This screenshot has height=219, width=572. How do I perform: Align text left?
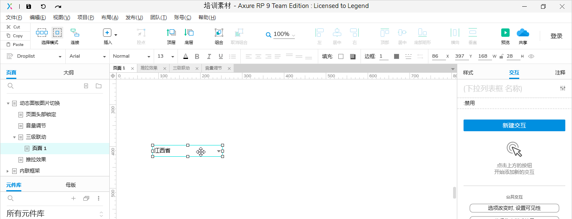tap(249, 56)
